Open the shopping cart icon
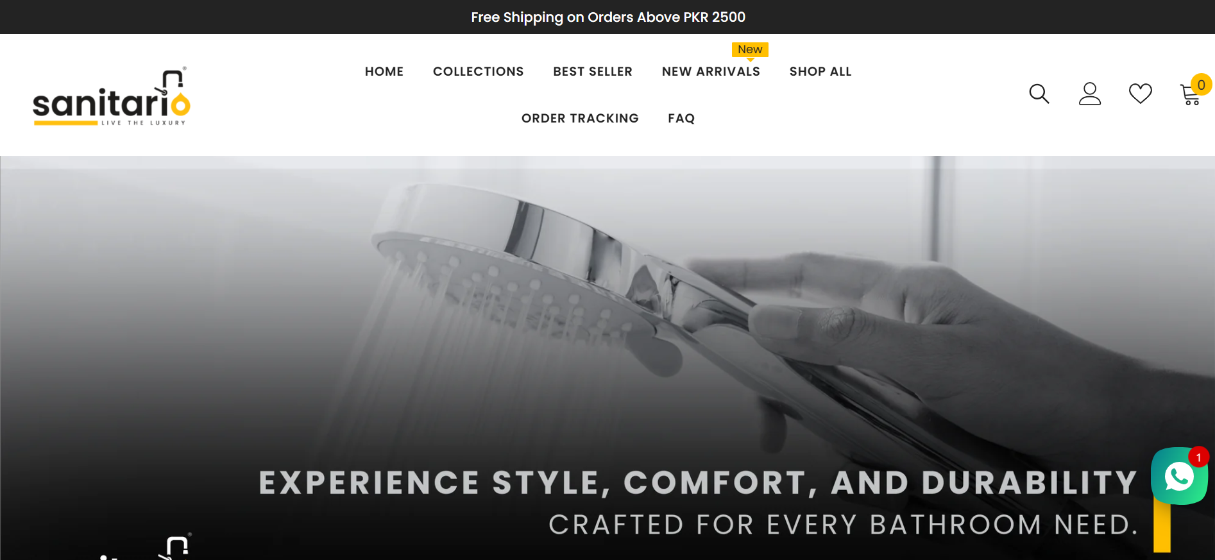The image size is (1215, 560). click(1191, 96)
